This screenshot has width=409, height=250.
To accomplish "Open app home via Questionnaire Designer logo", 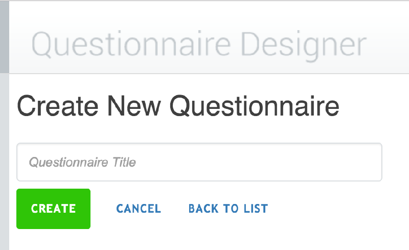I will (199, 46).
